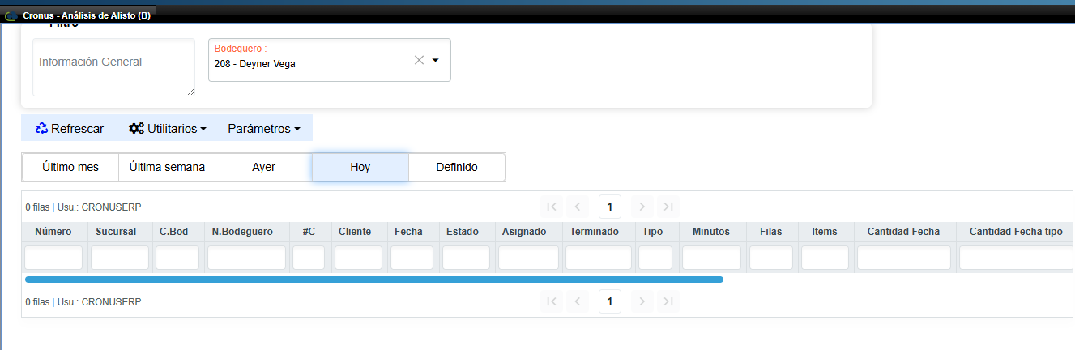Sort by the Sucursal column header
Viewport: 1075px width, 350px height.
pyautogui.click(x=119, y=232)
